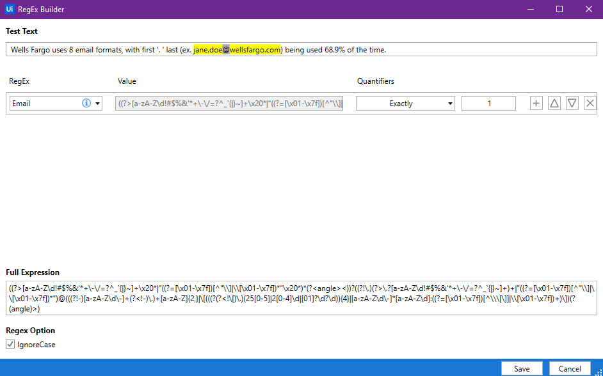Click the Value field with the email pattern
The image size is (603, 376).
(x=229, y=104)
